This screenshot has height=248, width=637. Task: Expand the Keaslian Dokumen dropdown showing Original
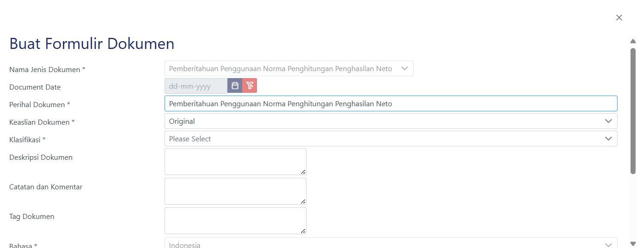click(391, 121)
